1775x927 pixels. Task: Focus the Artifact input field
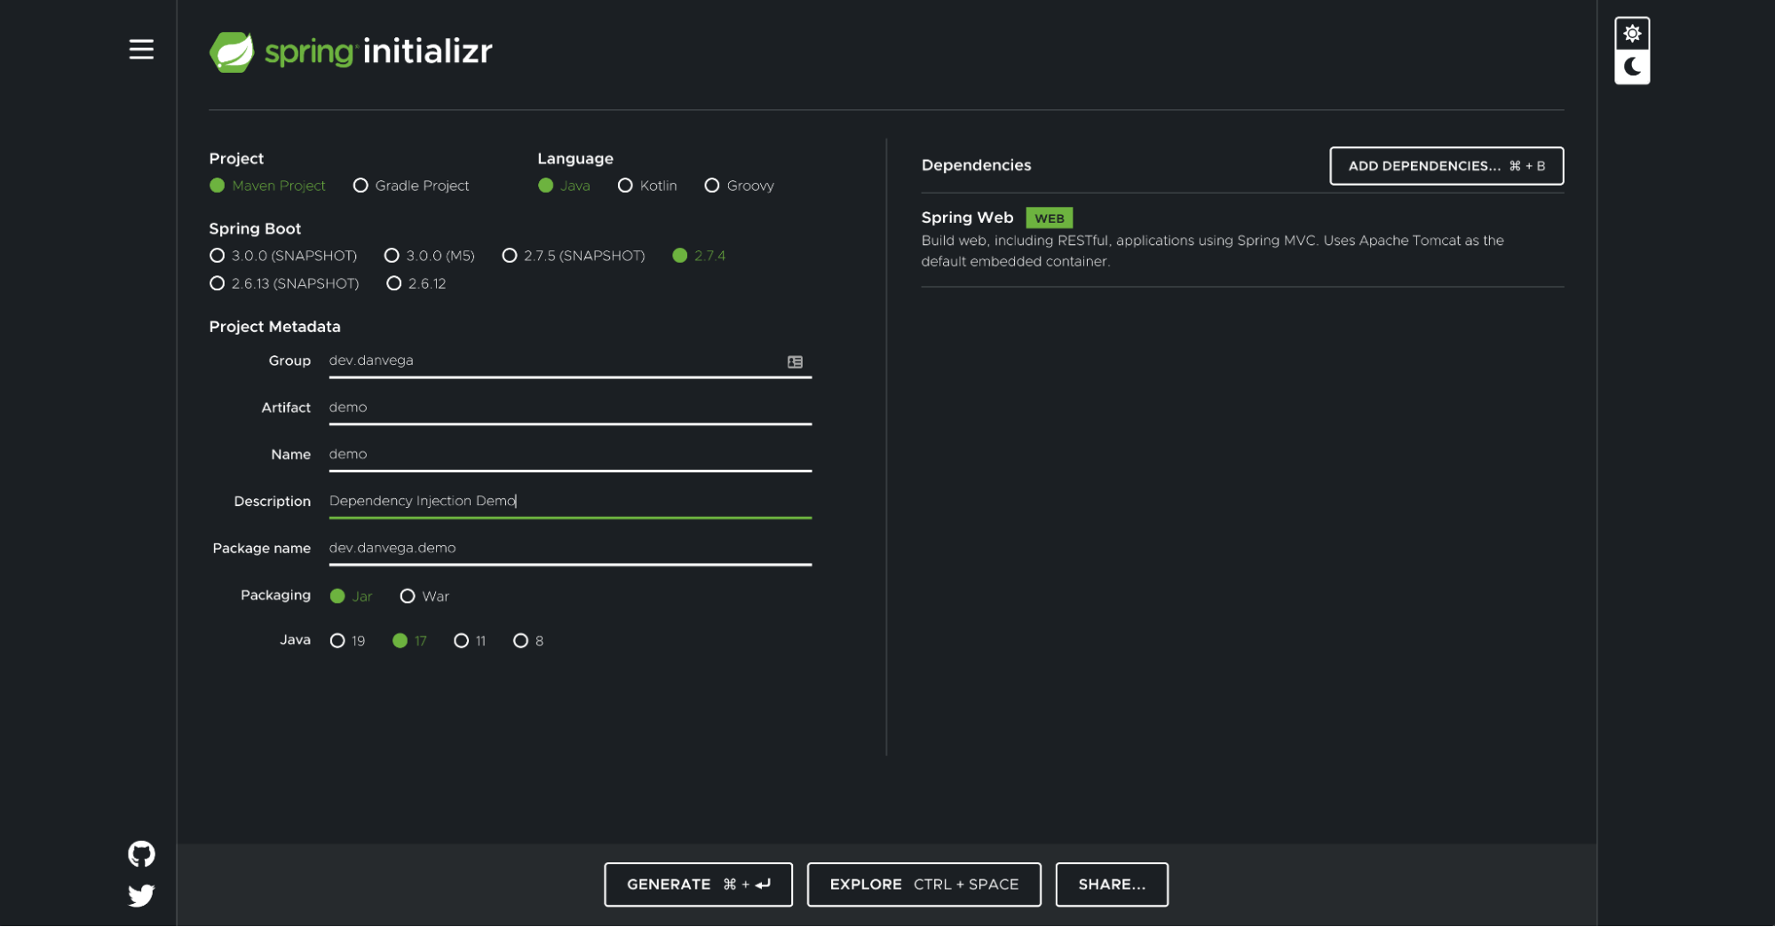point(570,408)
